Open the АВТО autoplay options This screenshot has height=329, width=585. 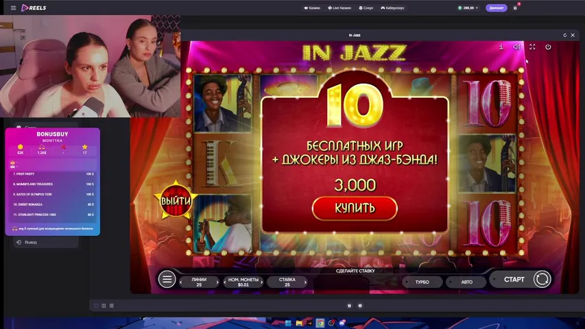[x=466, y=282]
